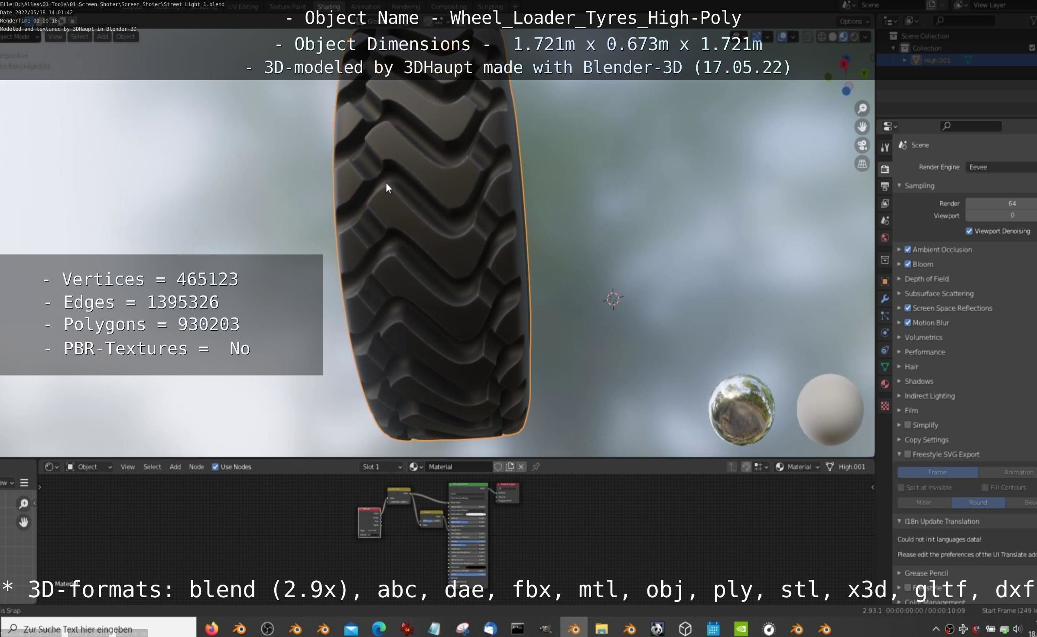Click the properties editor search field
The height and width of the screenshot is (637, 1037).
[x=971, y=126]
